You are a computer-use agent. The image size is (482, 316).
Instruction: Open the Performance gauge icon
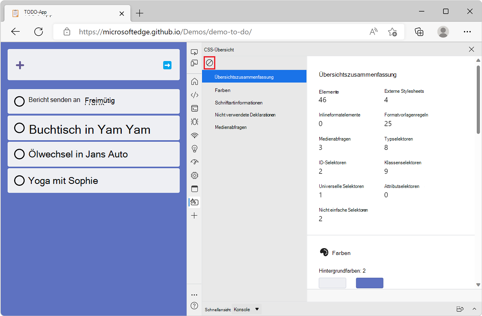point(194,162)
